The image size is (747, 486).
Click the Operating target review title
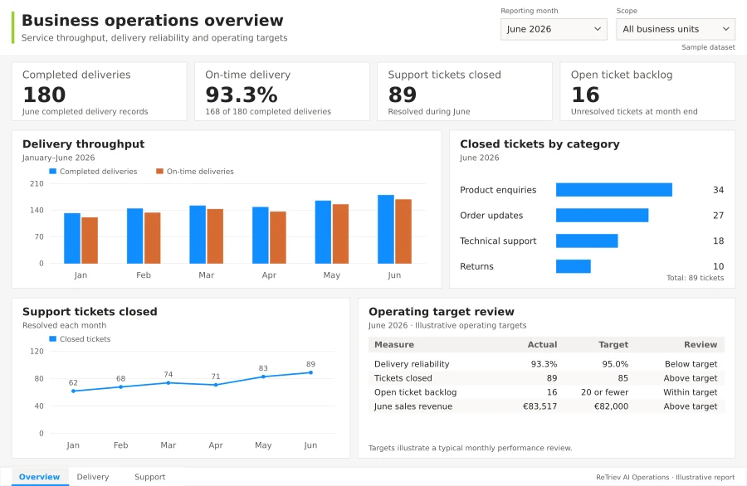tap(442, 312)
